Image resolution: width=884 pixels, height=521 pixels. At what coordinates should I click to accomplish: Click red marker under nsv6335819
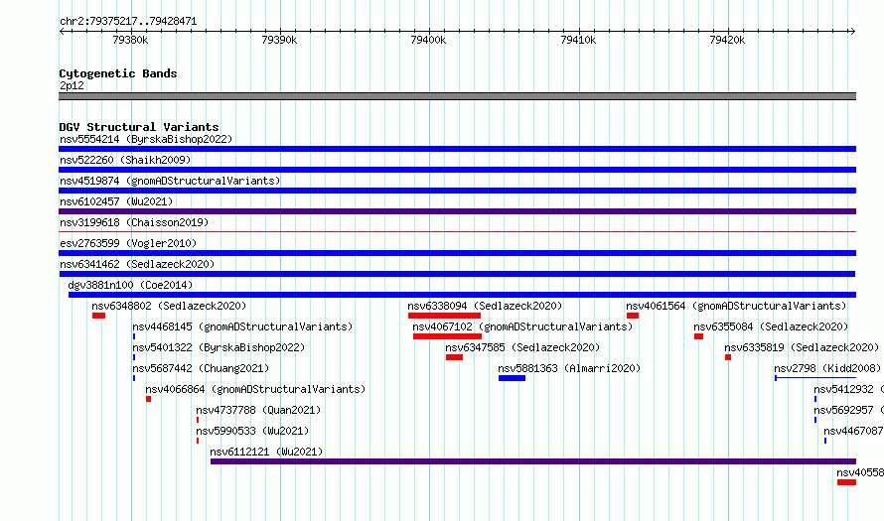coord(728,357)
